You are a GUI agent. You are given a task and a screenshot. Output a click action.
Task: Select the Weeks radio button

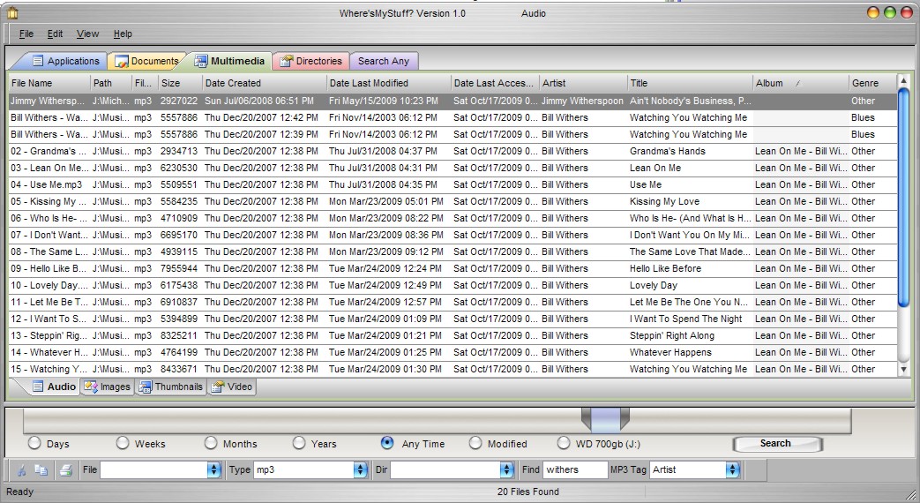pyautogui.click(x=122, y=443)
